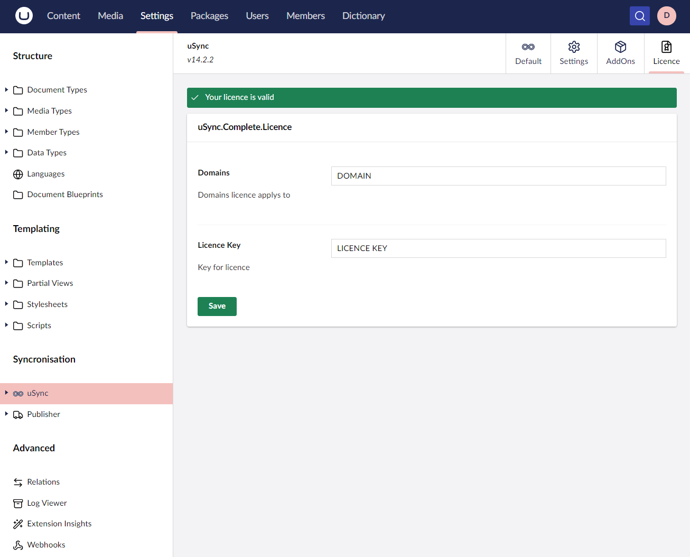This screenshot has width=690, height=557.
Task: Expand the Scripts tree node
Action: [6, 325]
